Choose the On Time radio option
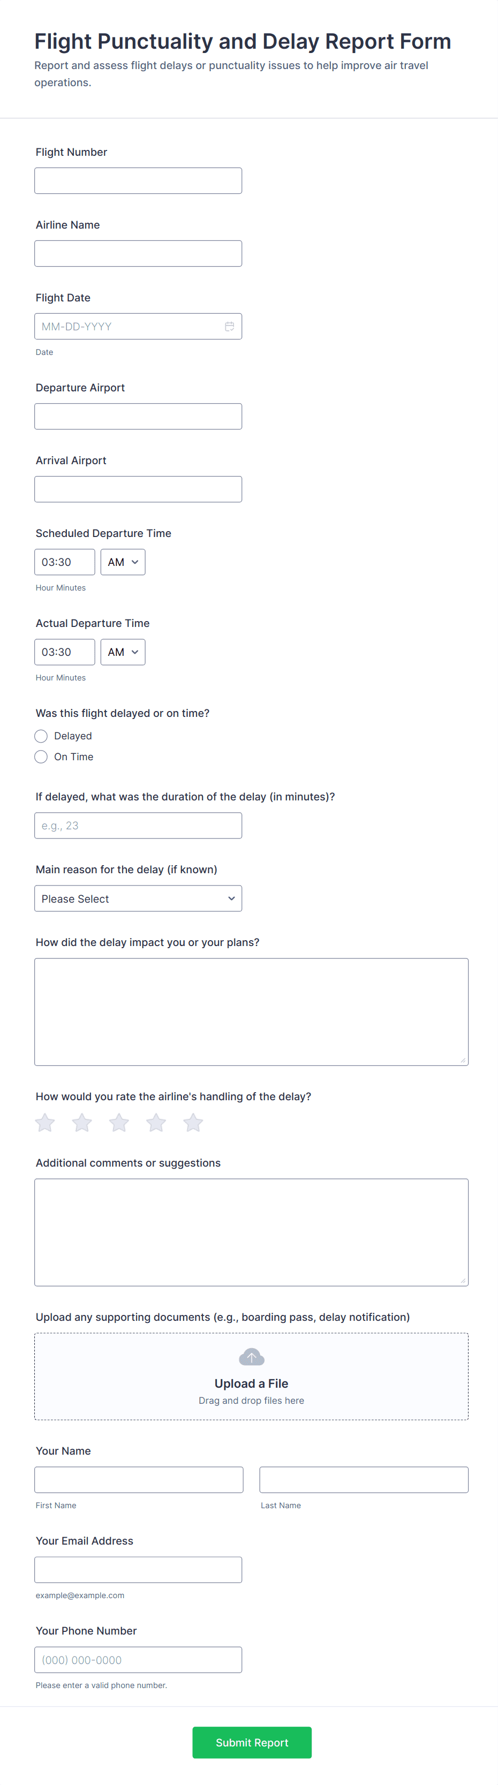The width and height of the screenshot is (498, 1785). coord(41,757)
